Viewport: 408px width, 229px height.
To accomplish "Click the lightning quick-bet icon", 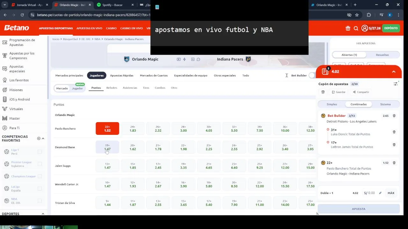I will tap(184, 59).
